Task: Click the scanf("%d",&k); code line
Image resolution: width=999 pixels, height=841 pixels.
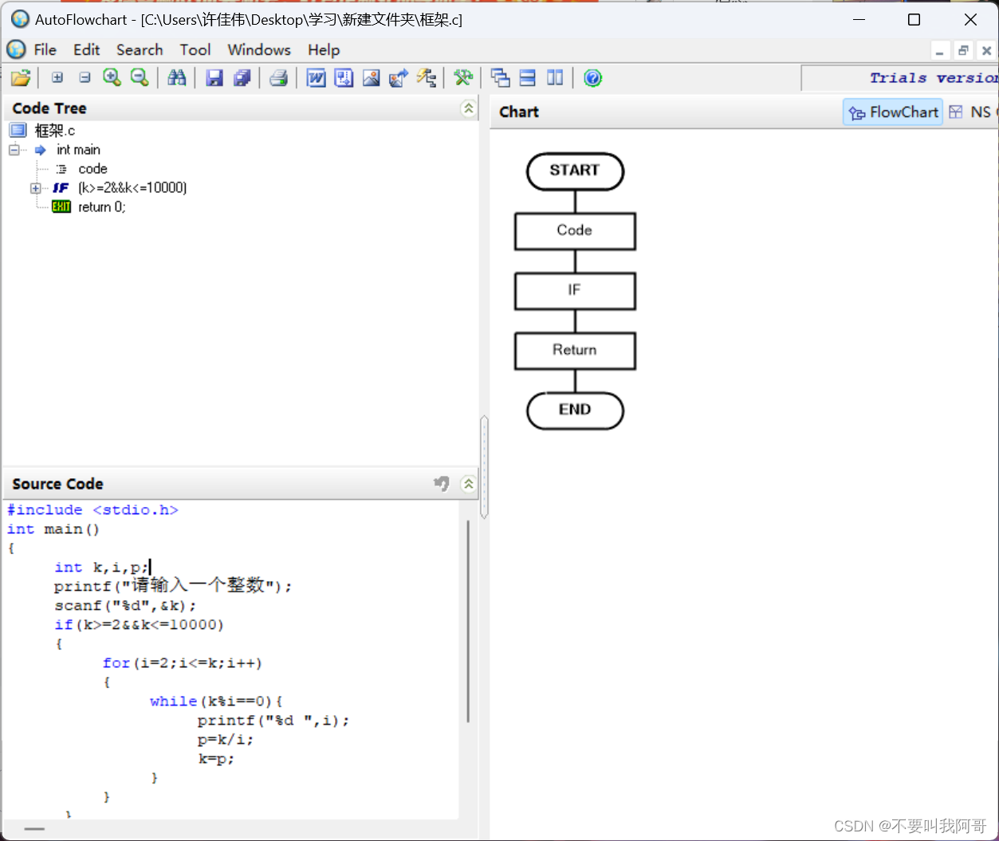Action: coord(125,606)
